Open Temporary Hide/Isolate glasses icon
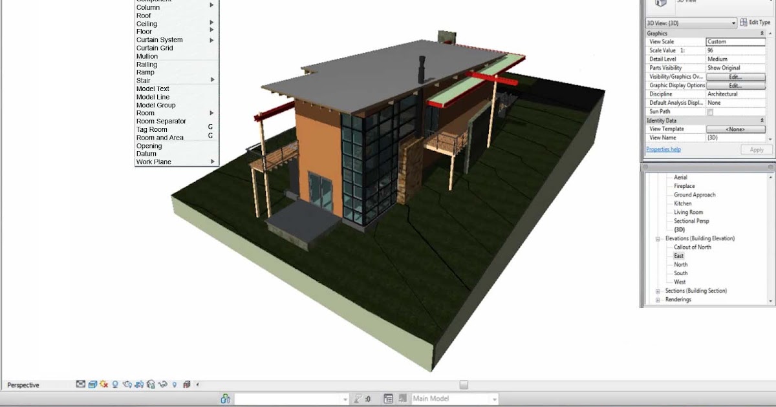The height and width of the screenshot is (407, 776). pyautogui.click(x=162, y=384)
